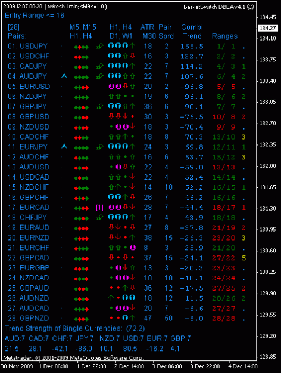Click Combi Trend value 166.5

(192, 46)
